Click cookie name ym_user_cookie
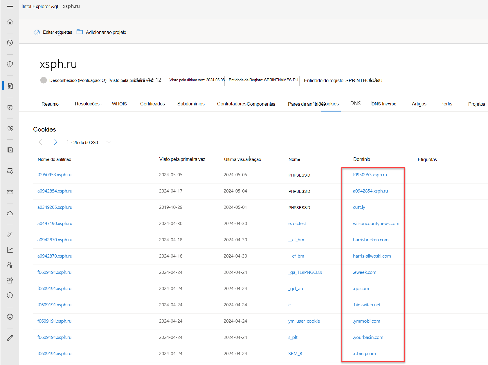 click(304, 321)
